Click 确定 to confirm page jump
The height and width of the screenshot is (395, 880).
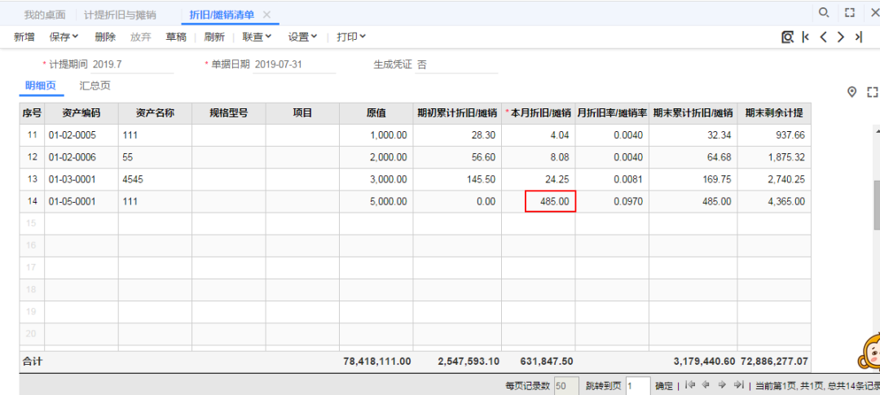coord(664,386)
